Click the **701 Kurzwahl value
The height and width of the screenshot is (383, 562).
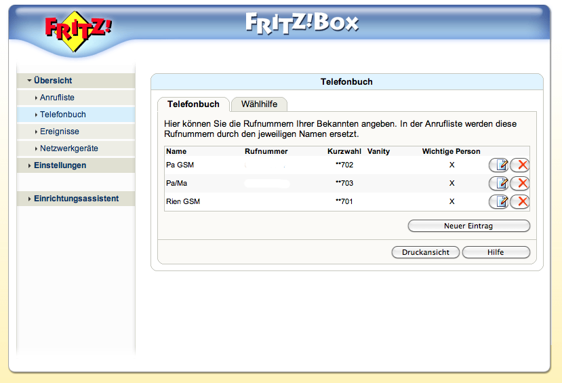click(x=344, y=202)
